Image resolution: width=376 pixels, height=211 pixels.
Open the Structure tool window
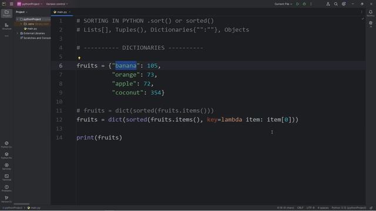coord(6,26)
